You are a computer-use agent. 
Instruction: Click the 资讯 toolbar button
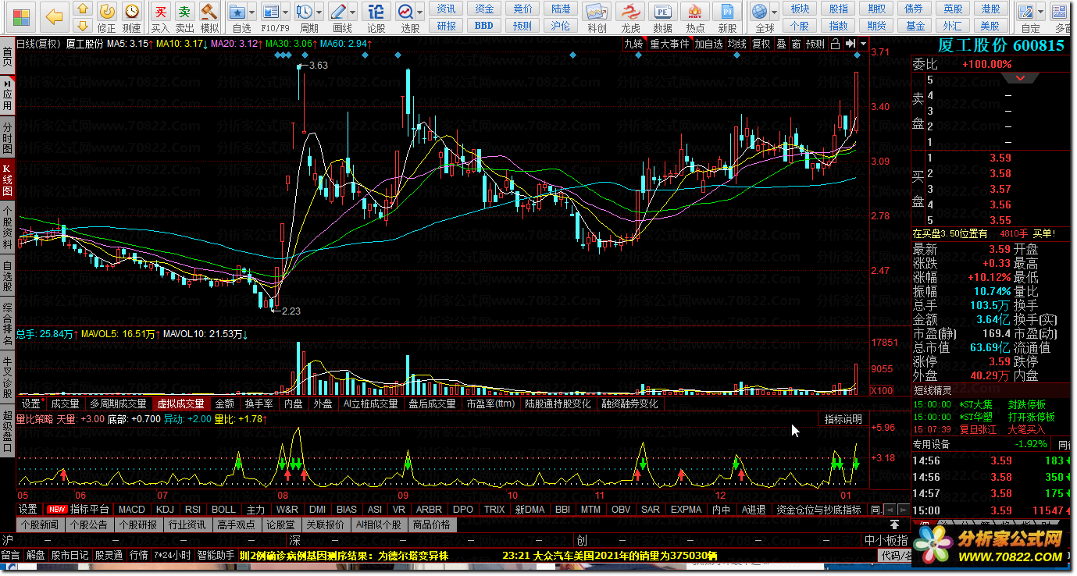click(x=447, y=9)
